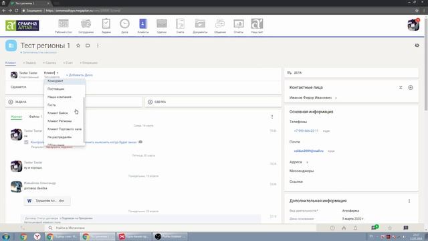Screen dimensions: 428x241
Task: Click the ДЕЛА panel header
Action: pos(351,73)
